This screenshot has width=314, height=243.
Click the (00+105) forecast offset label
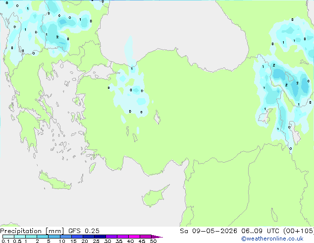click(x=298, y=231)
